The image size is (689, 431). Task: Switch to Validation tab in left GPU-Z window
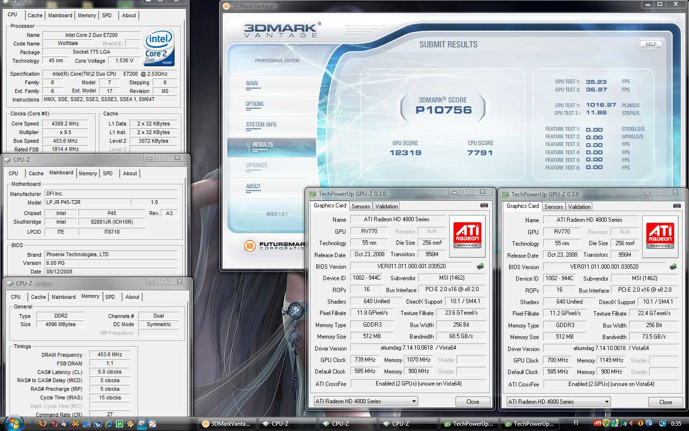pos(387,206)
